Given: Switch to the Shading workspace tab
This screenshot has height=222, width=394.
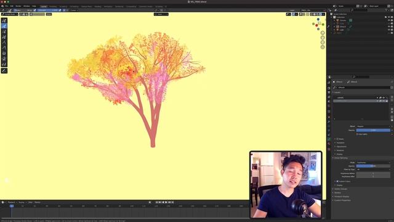Looking at the screenshot, I should tap(98, 7).
